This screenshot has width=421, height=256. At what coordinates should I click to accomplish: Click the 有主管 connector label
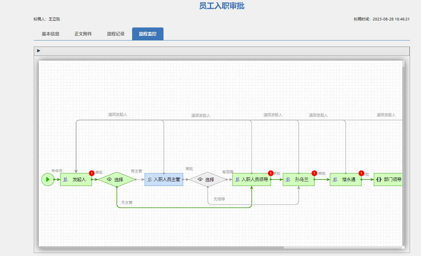(x=136, y=171)
